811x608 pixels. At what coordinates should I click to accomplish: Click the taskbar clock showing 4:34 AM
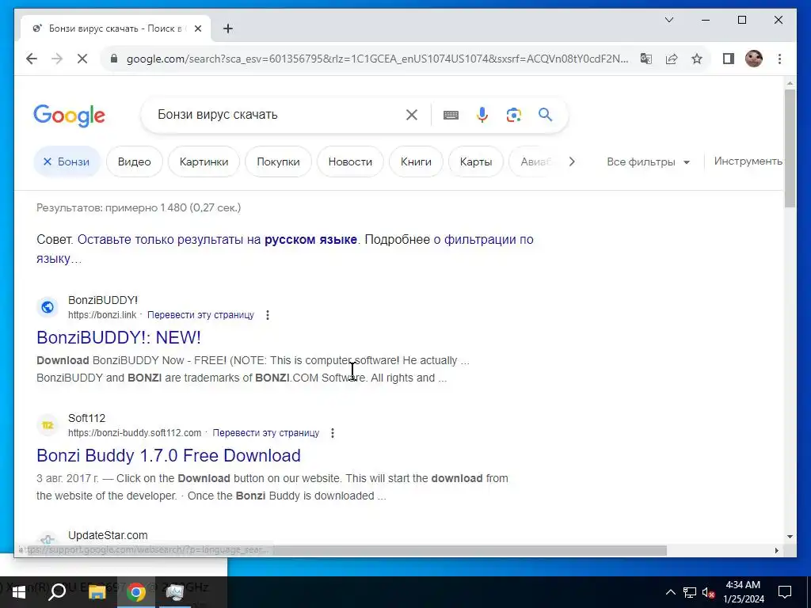coord(743,592)
